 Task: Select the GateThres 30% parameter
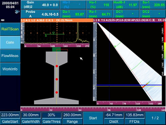click(51, 118)
